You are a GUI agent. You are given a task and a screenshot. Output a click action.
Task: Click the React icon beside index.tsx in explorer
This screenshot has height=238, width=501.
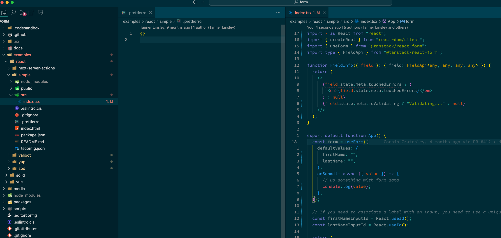pyautogui.click(x=19, y=101)
